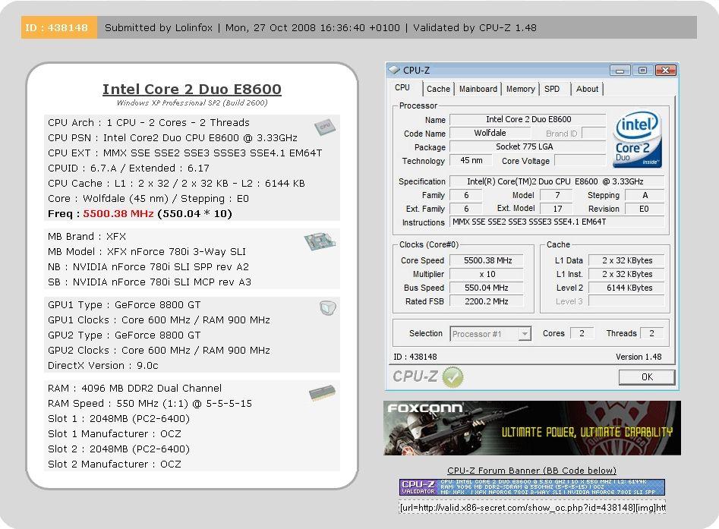
Task: Click the Rated FSB value 2200.2 MHz
Action: tap(487, 301)
